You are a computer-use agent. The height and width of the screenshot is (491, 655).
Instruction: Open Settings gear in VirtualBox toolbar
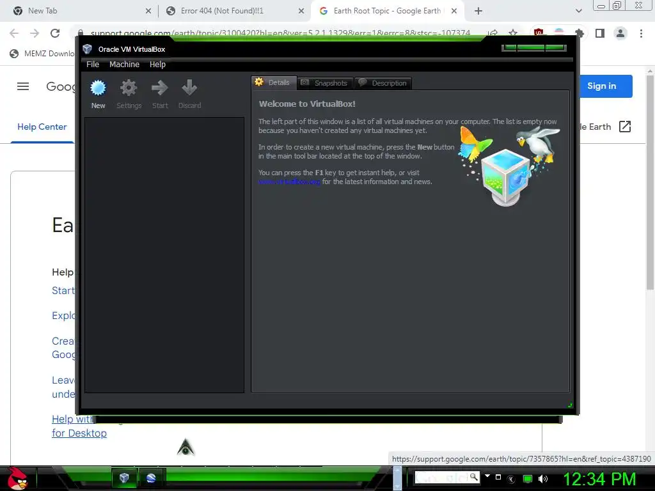pos(129,88)
